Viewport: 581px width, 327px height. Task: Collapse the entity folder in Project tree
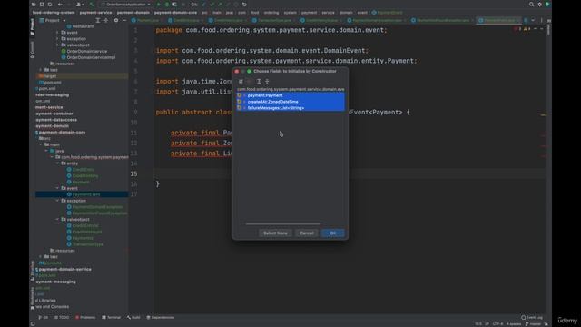(x=57, y=163)
